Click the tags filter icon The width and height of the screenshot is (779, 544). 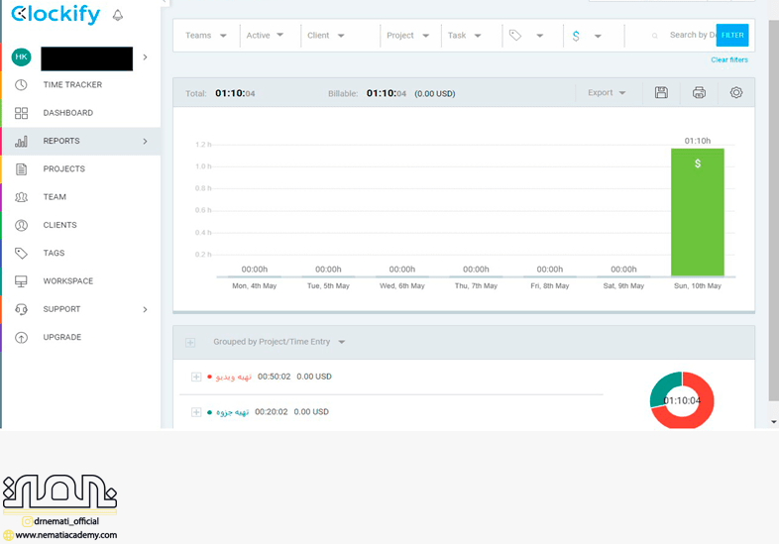pos(515,36)
